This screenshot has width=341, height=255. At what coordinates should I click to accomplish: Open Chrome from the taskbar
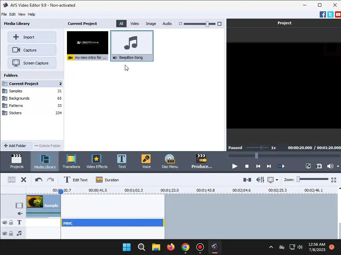(x=185, y=247)
